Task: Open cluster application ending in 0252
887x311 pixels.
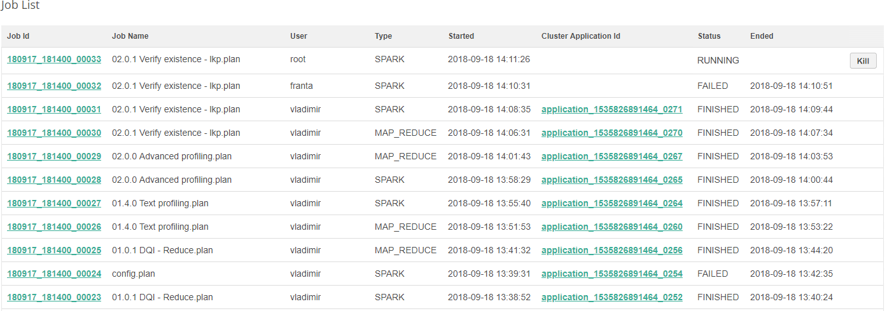Action: click(611, 297)
